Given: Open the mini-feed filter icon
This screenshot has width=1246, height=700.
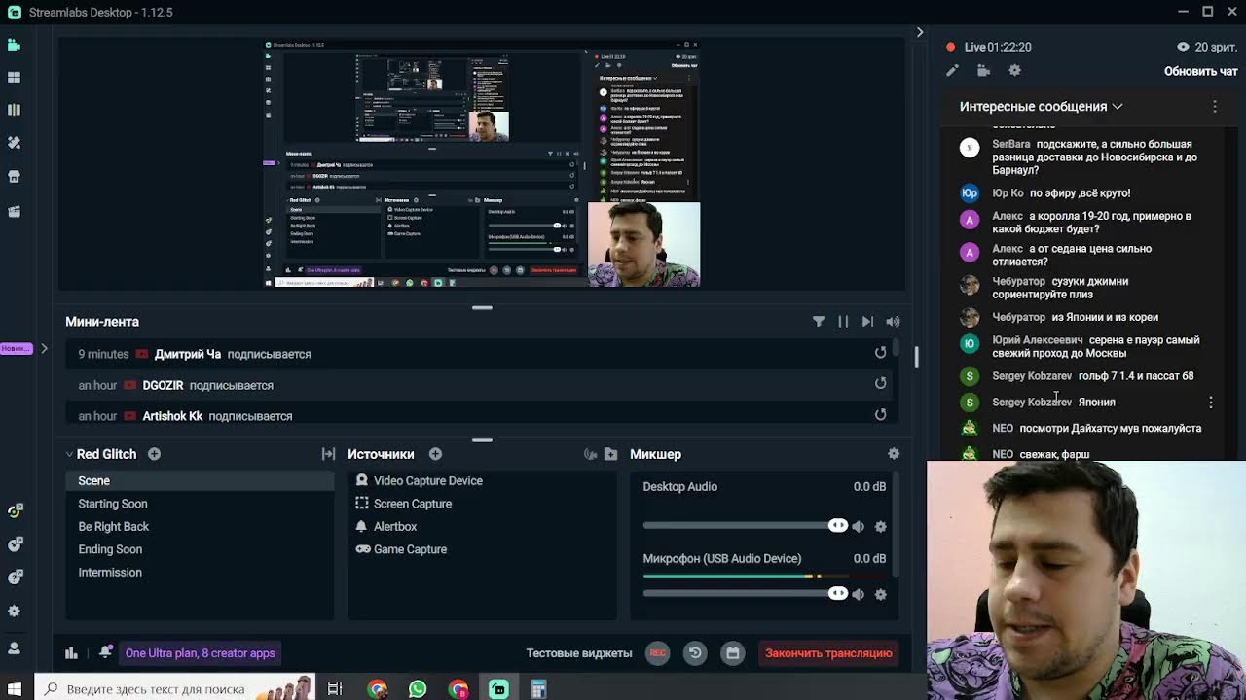Looking at the screenshot, I should (819, 322).
